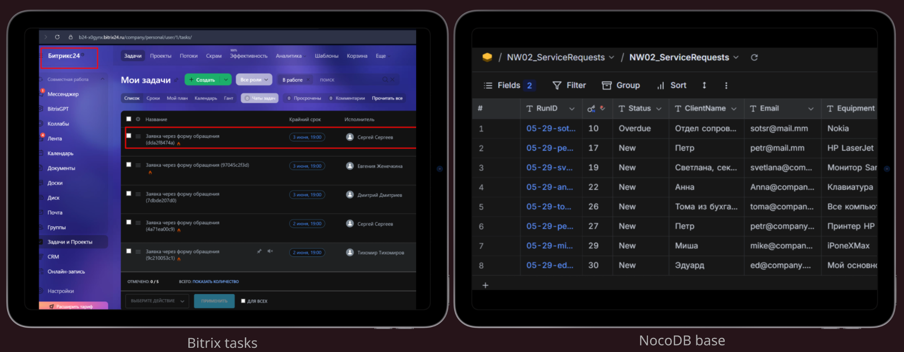Open Мессенджер in the Bitrix sidebar
Screen dimensions: 904x352
tap(63, 94)
